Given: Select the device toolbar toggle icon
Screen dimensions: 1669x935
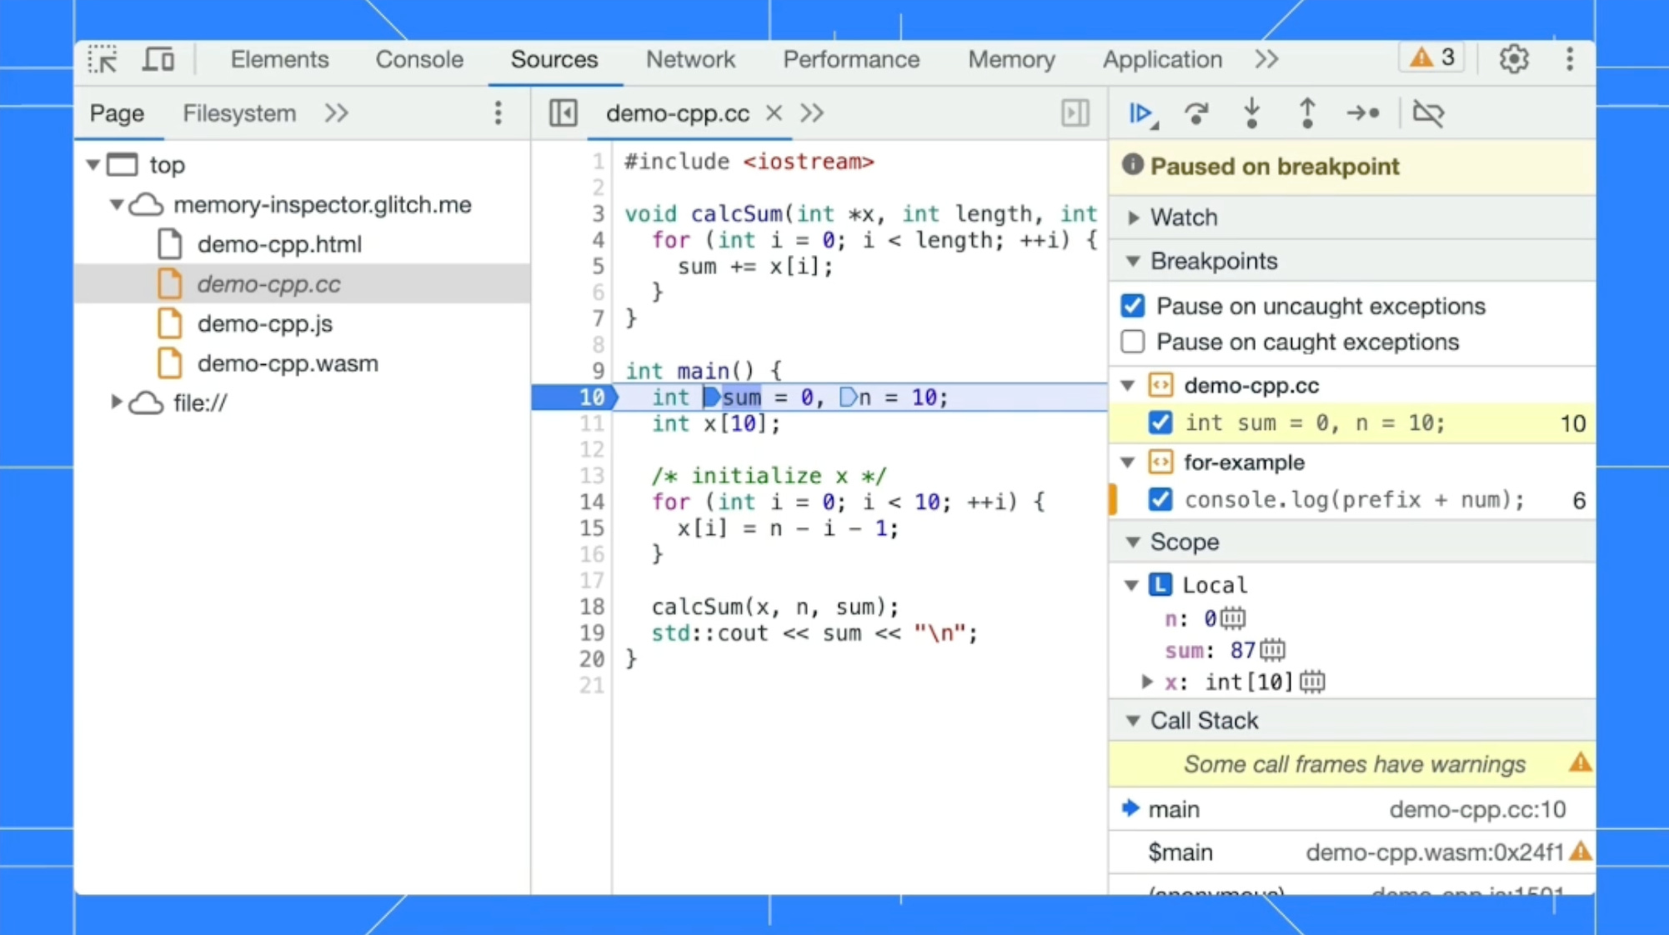Looking at the screenshot, I should 158,59.
